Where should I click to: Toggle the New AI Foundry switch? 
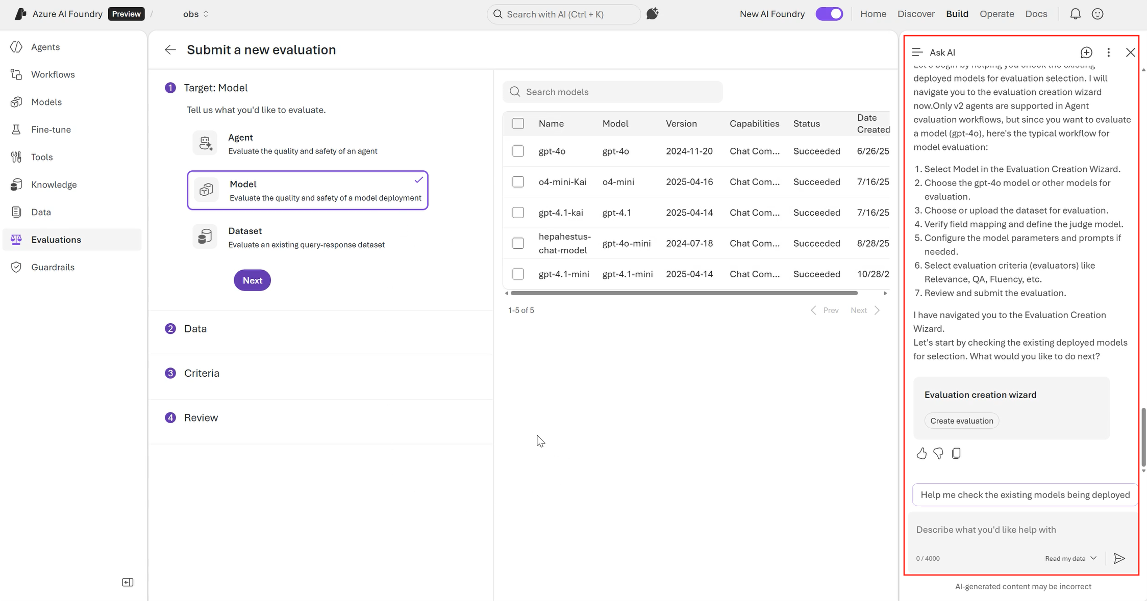click(x=829, y=14)
